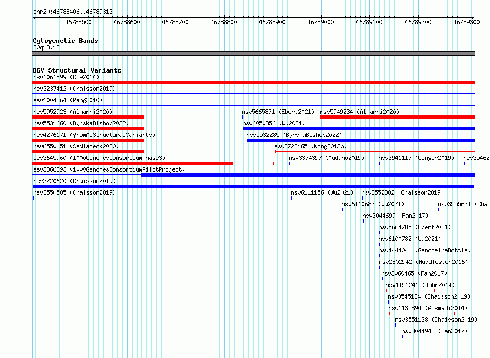Click the red span line of nsv1151241

click(x=410, y=290)
